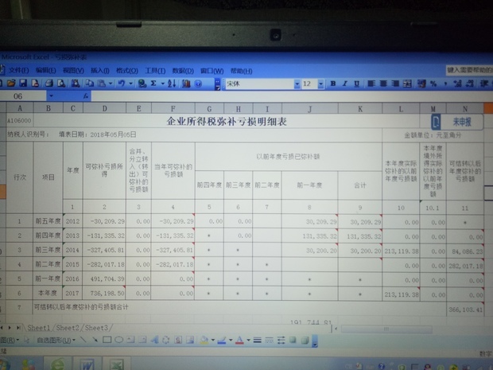Select the Arrow drawing tool
The height and width of the screenshot is (370, 493).
point(95,340)
